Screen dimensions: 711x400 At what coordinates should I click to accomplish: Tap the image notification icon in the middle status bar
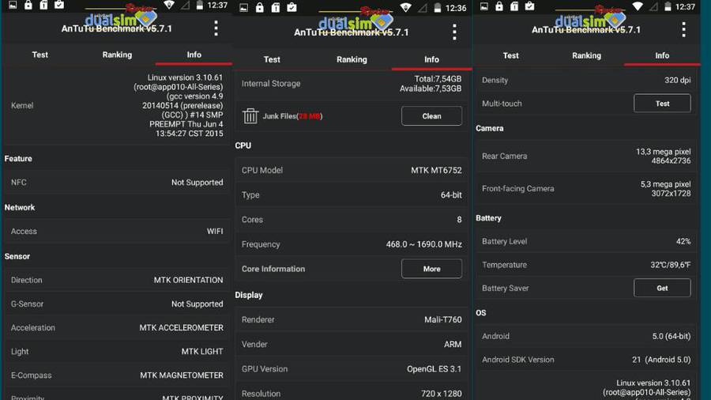(244, 8)
